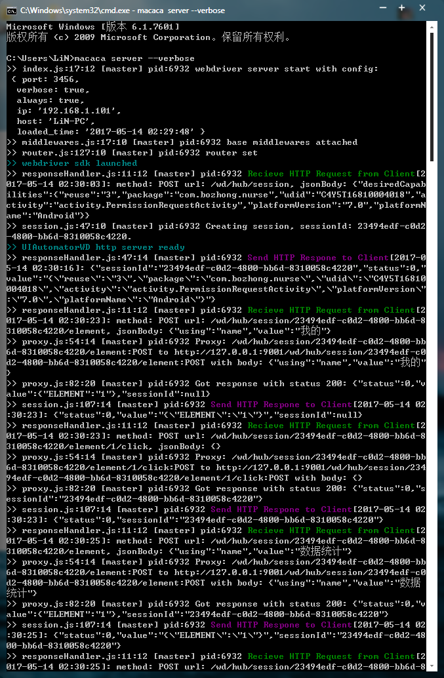Close the cmd.exe console window
This screenshot has width=444, height=678.
pyautogui.click(x=422, y=9)
